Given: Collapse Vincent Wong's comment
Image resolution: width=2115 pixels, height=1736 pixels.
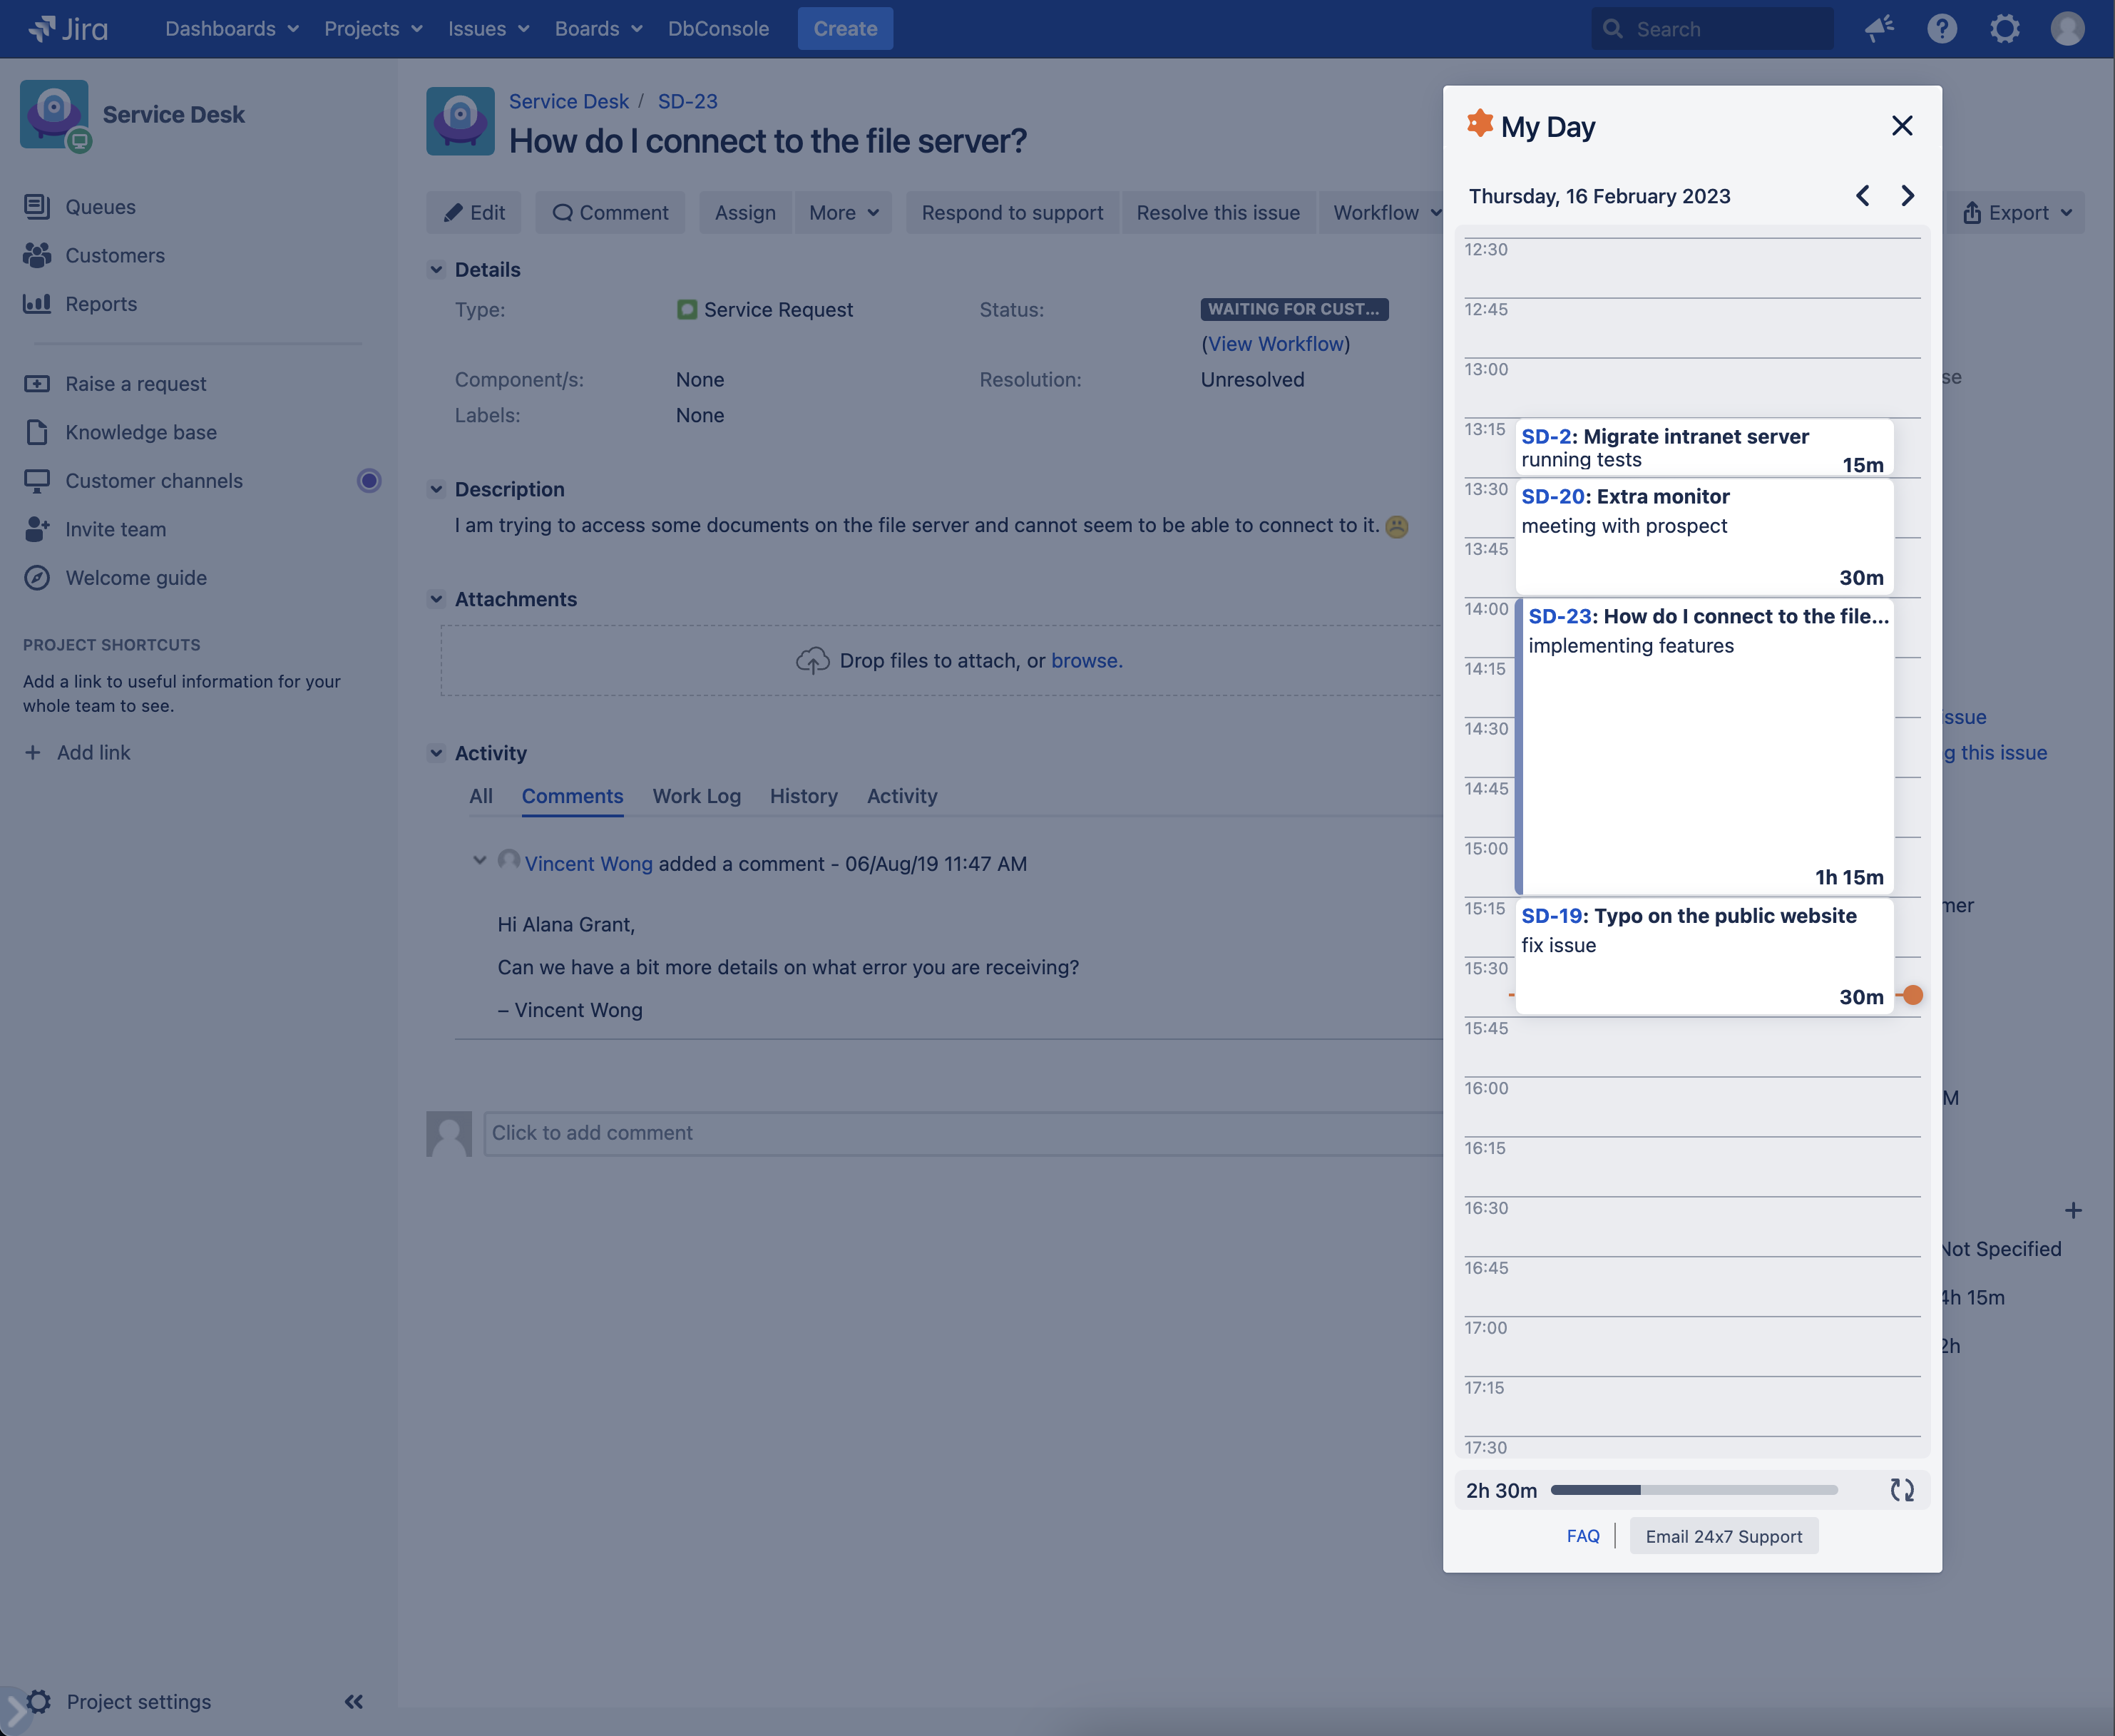Looking at the screenshot, I should pyautogui.click(x=480, y=860).
